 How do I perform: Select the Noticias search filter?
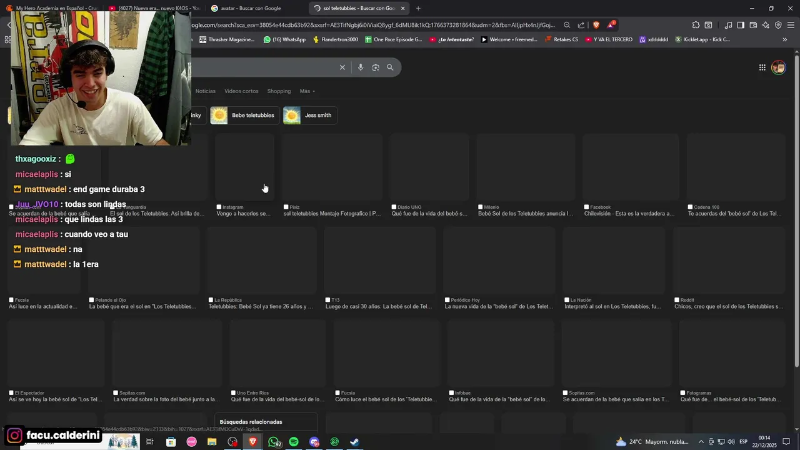pos(206,91)
